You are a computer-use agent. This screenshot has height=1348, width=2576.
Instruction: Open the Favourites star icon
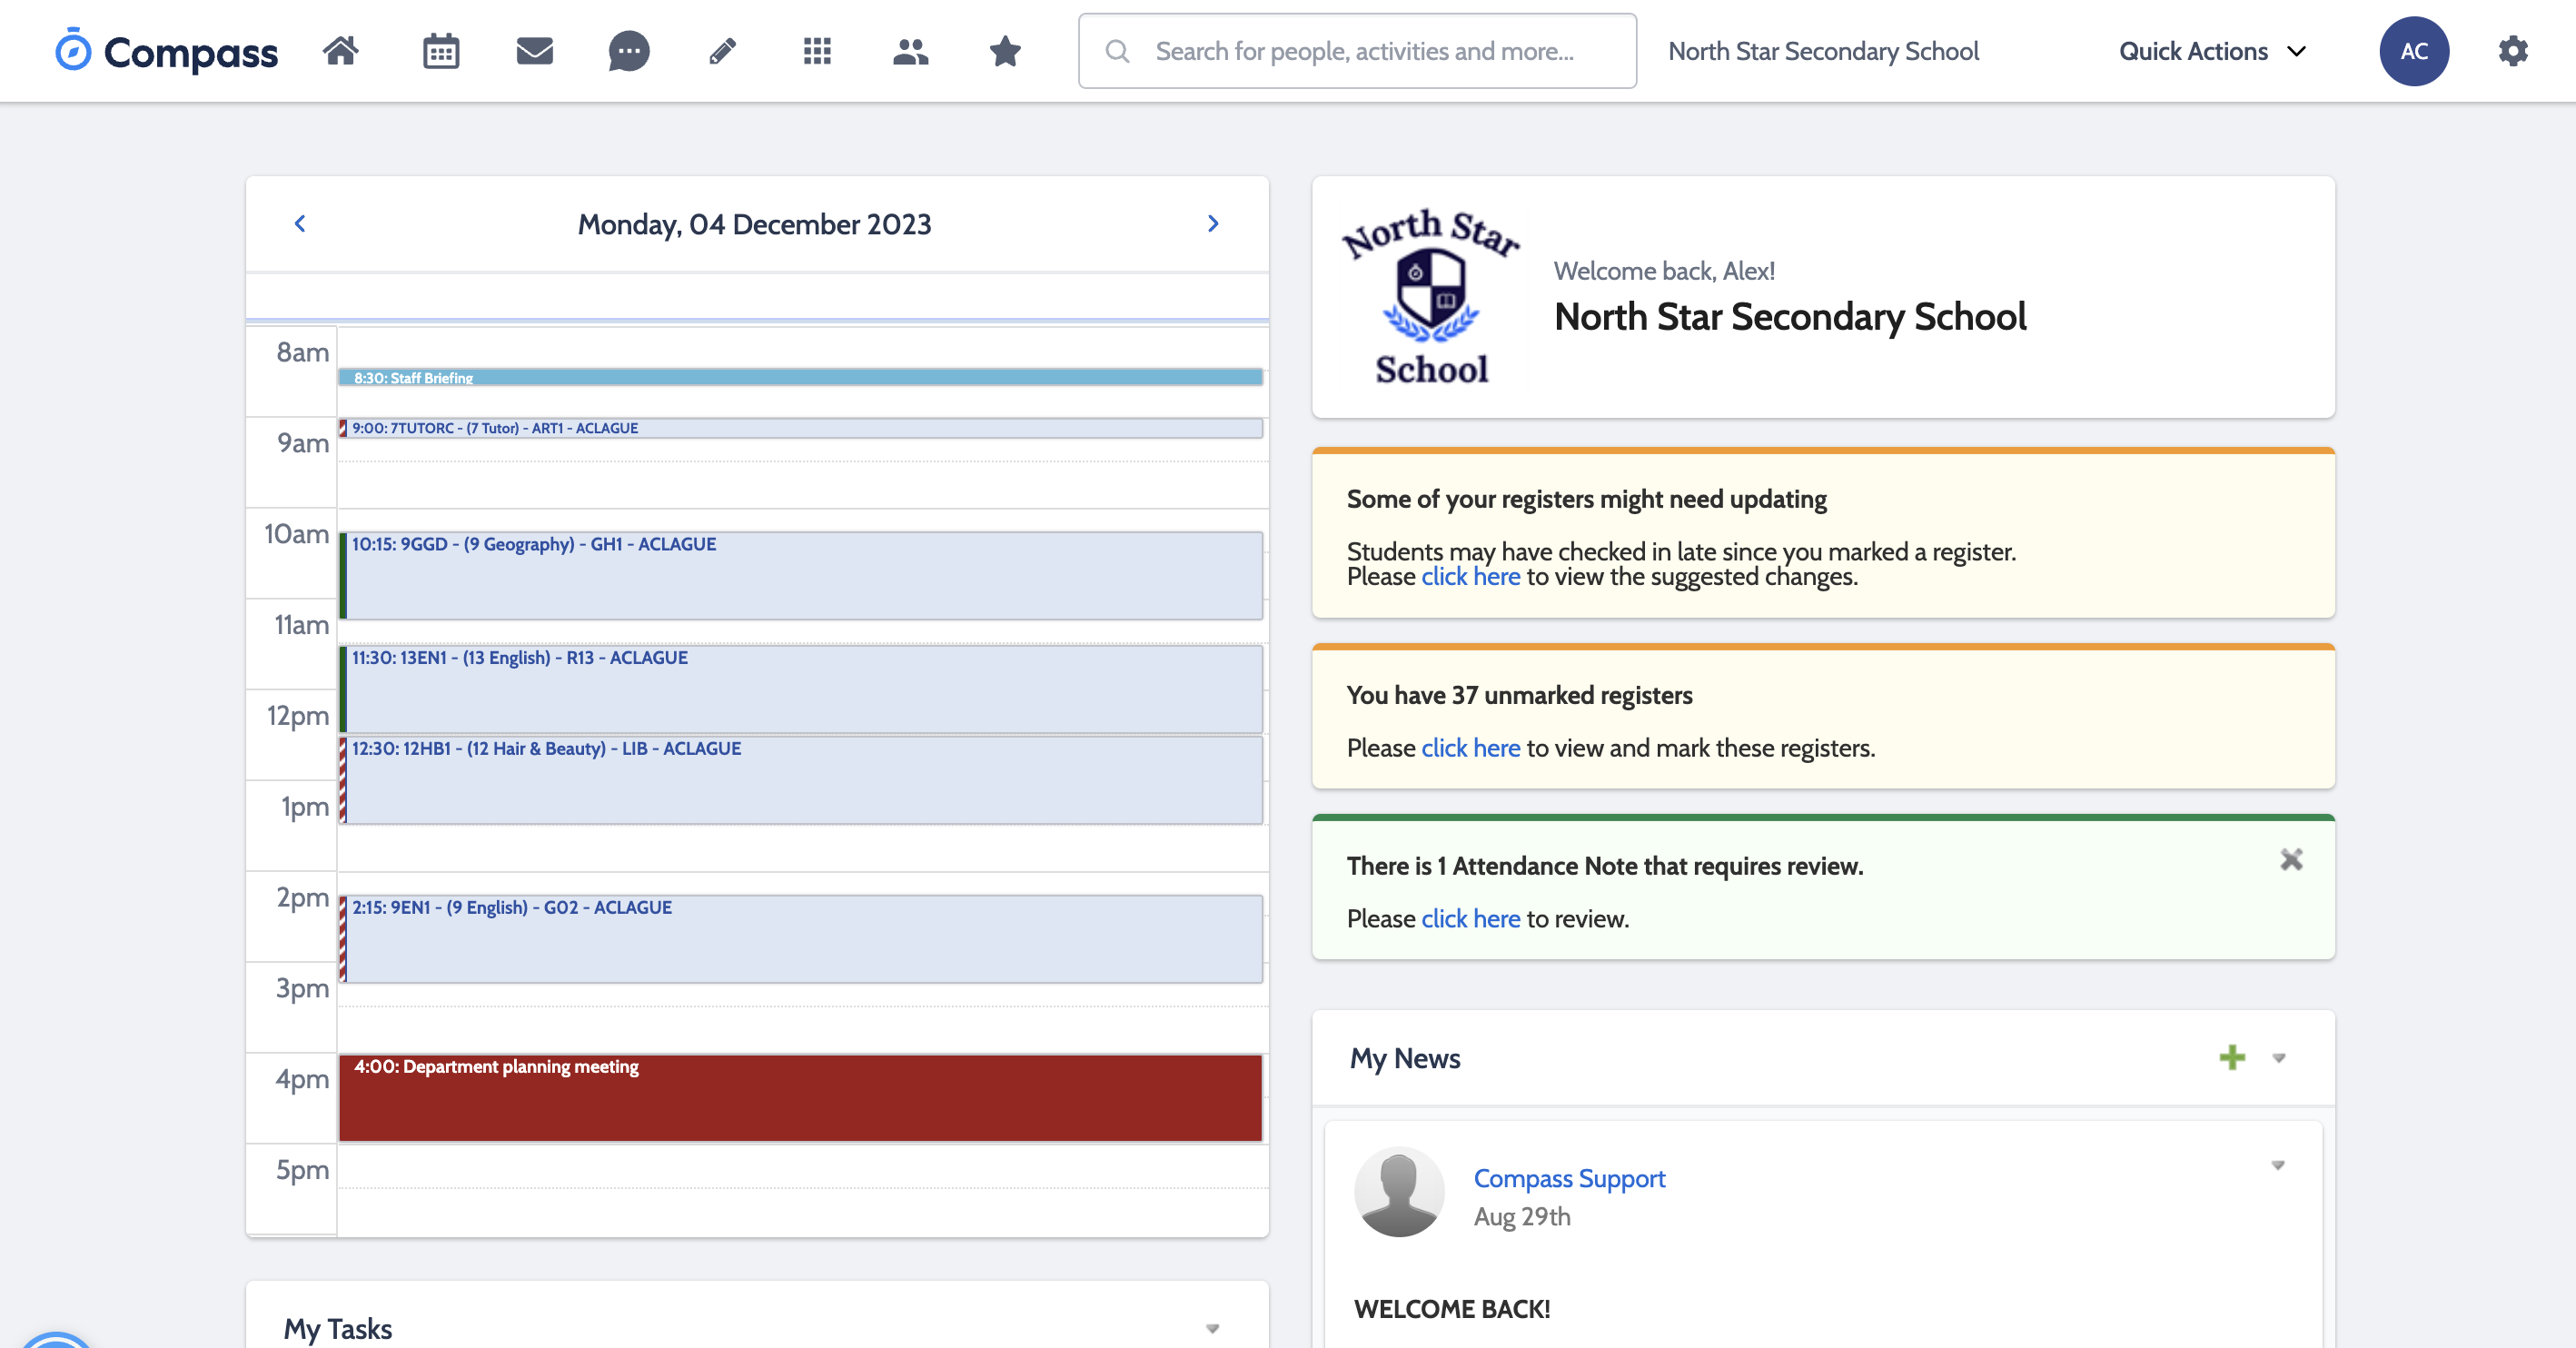(1005, 51)
